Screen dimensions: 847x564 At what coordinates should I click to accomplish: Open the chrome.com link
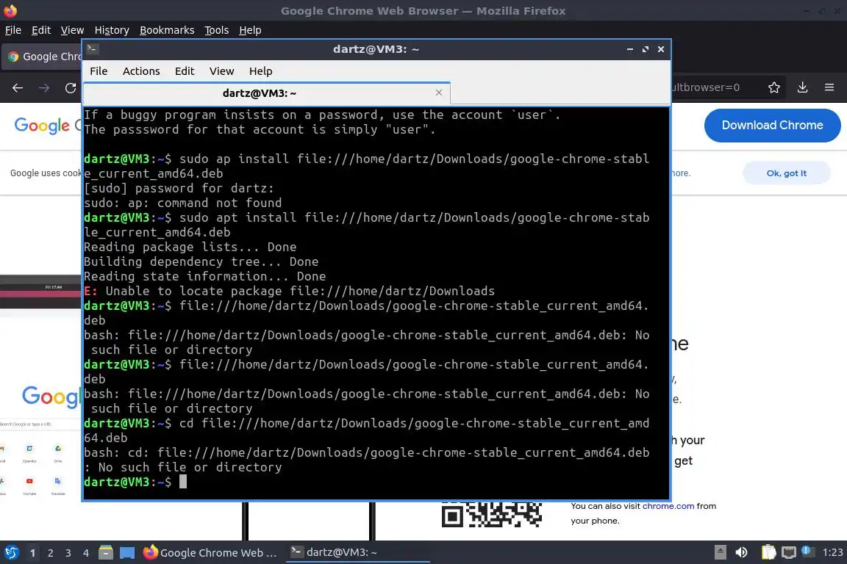coord(668,506)
